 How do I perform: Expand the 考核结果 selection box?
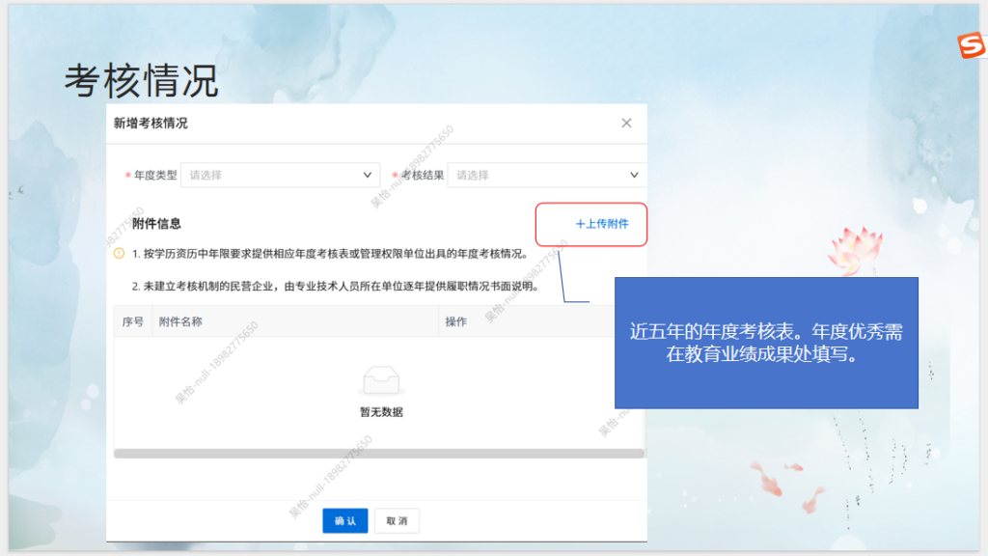click(535, 175)
